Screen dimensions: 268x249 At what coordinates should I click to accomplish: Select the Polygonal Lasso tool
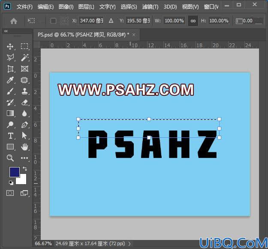10,58
